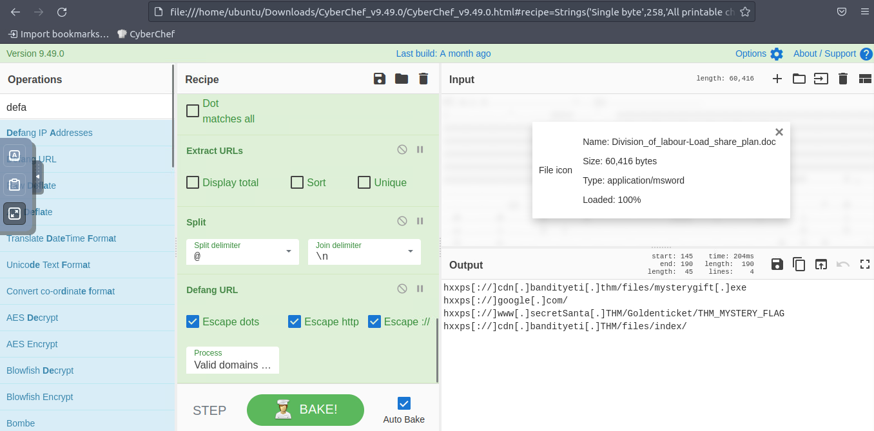Open the Process Valid domains dropdown
Viewport: 874px width, 431px height.
click(x=233, y=359)
